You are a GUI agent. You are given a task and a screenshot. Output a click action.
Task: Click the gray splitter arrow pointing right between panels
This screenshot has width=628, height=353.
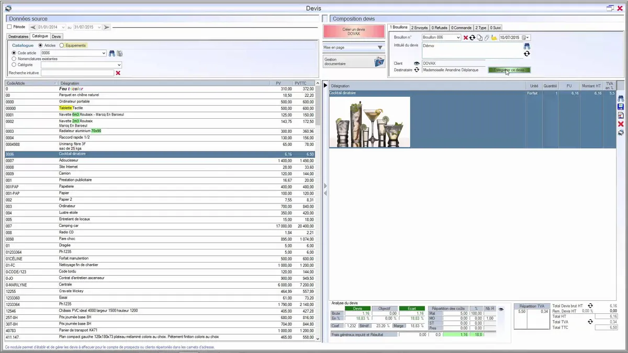(x=325, y=185)
